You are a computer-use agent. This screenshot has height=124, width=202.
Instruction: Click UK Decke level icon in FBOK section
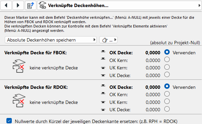click(x=103, y=75)
